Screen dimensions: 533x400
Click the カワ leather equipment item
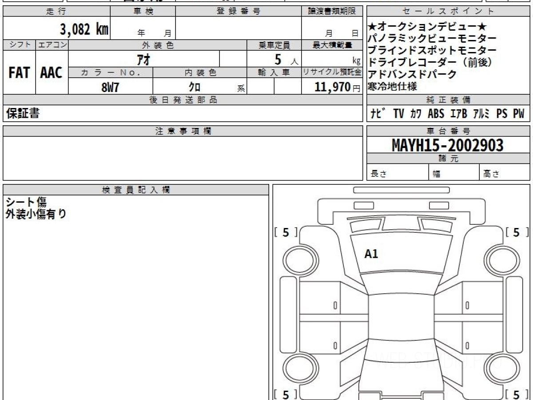(x=416, y=114)
